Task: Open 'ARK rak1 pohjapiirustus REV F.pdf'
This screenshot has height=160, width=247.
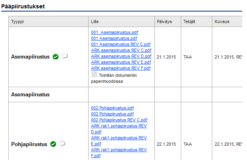Action: (119, 153)
